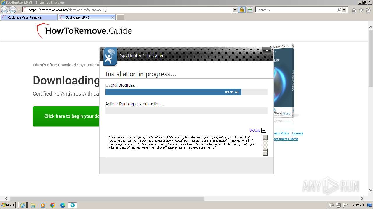Click the browser Back arrow button

point(4,10)
